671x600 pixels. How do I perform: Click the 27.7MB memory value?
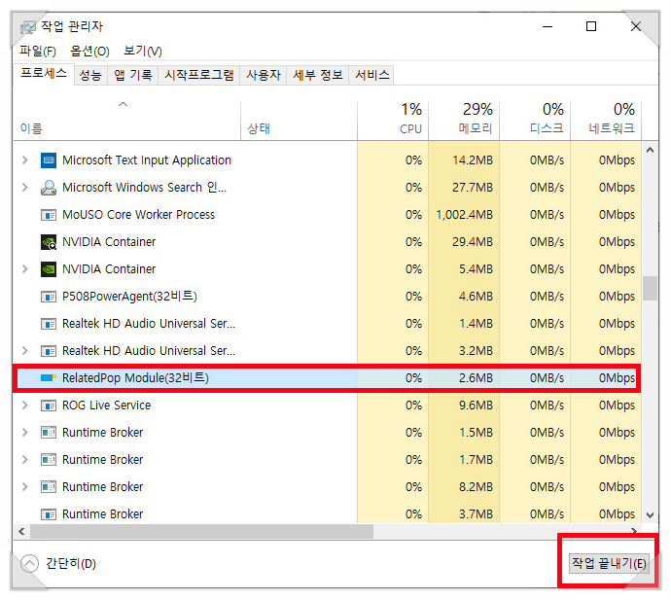(x=473, y=188)
